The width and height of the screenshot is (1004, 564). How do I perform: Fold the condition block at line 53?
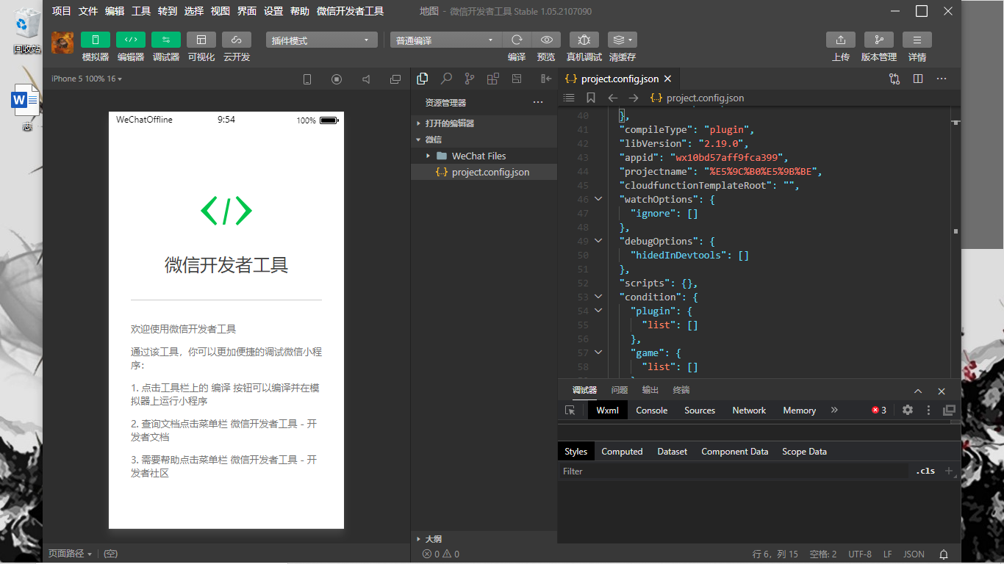(x=598, y=297)
